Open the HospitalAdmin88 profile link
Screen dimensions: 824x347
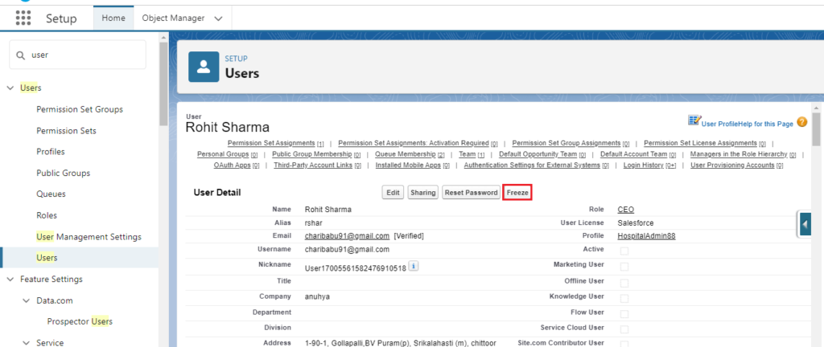coord(646,236)
